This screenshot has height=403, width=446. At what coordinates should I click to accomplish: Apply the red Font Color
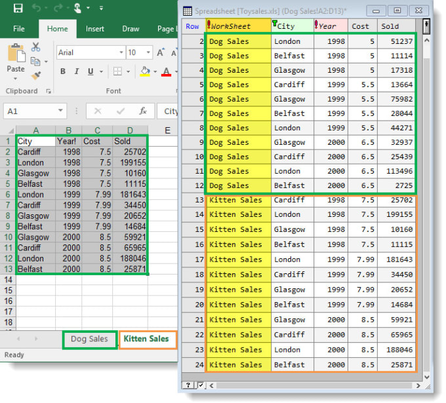pos(166,71)
